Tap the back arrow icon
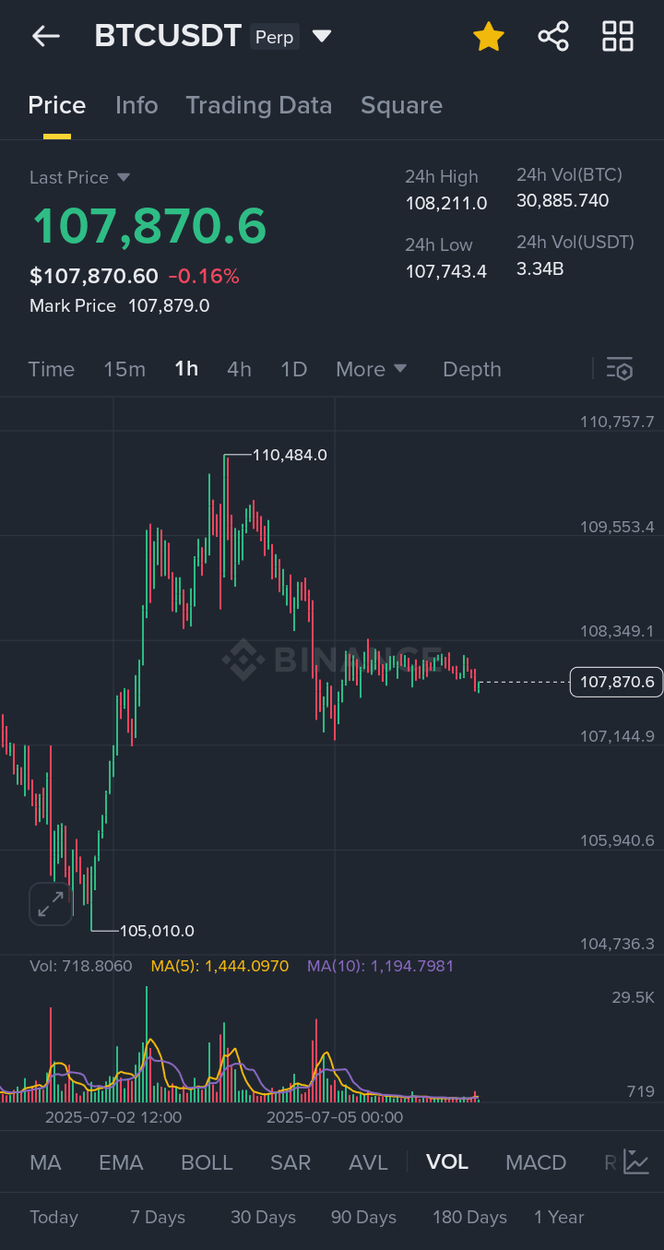The height and width of the screenshot is (1250, 664). coord(45,37)
